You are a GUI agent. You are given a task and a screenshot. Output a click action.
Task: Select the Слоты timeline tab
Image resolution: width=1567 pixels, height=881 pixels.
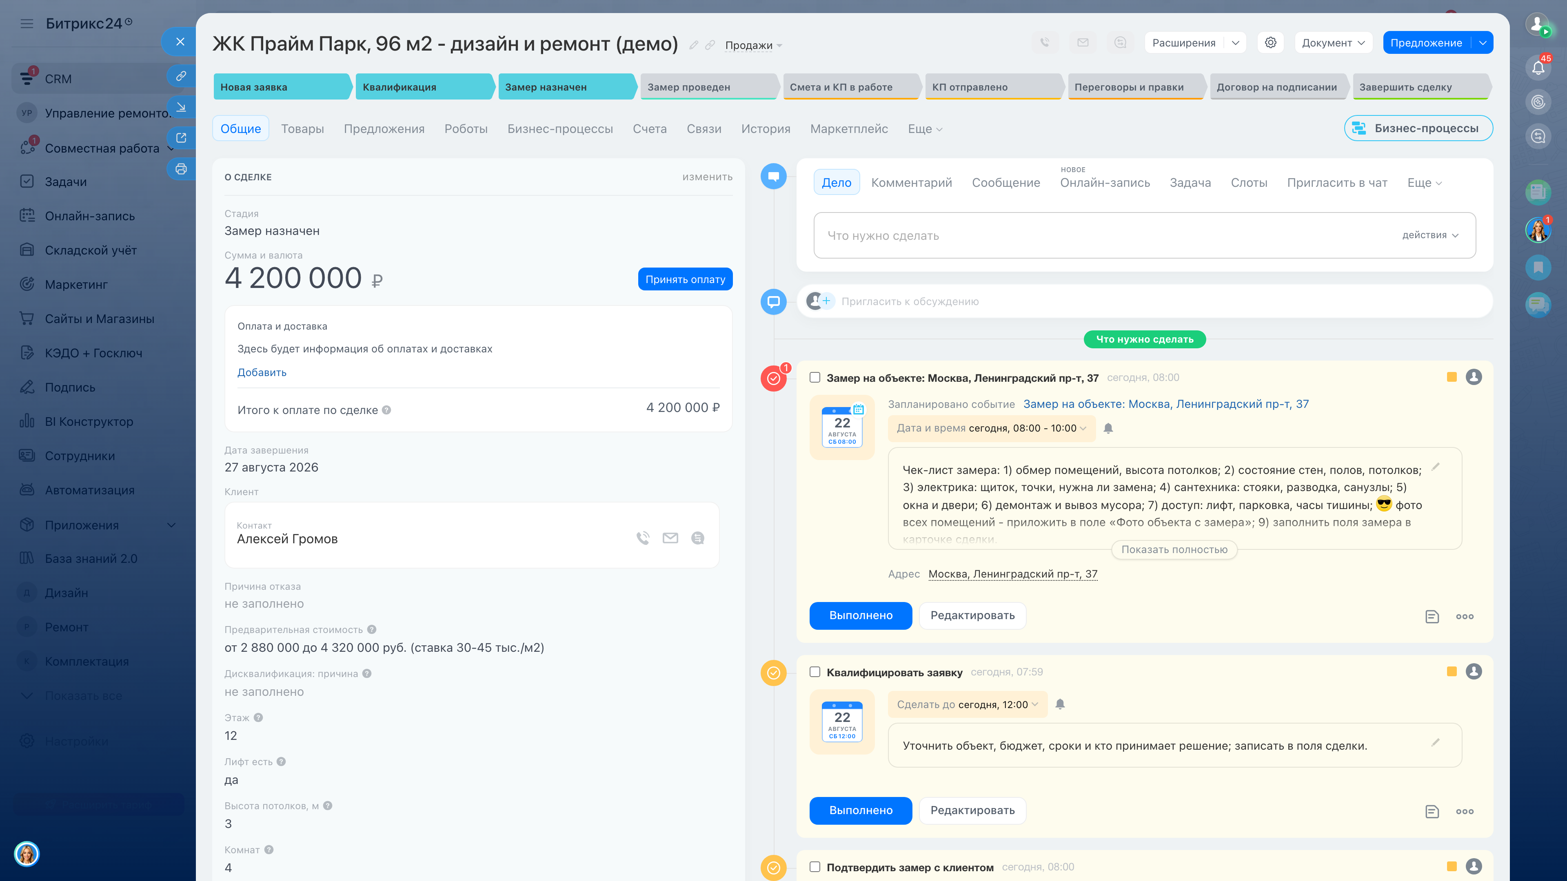pos(1249,182)
